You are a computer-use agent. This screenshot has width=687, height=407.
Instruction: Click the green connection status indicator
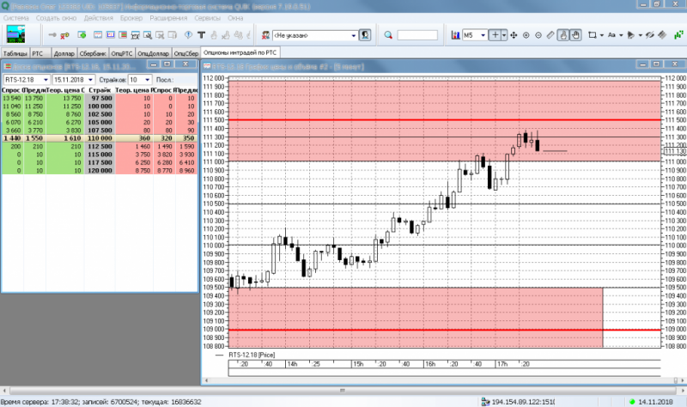pyautogui.click(x=632, y=402)
